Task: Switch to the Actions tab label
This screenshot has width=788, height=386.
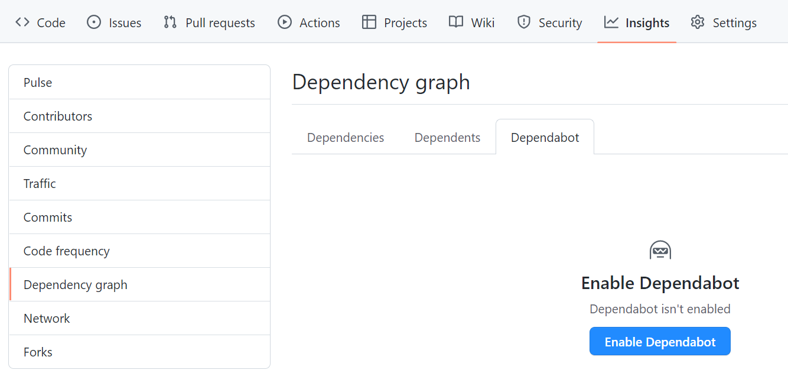Action: tap(320, 23)
